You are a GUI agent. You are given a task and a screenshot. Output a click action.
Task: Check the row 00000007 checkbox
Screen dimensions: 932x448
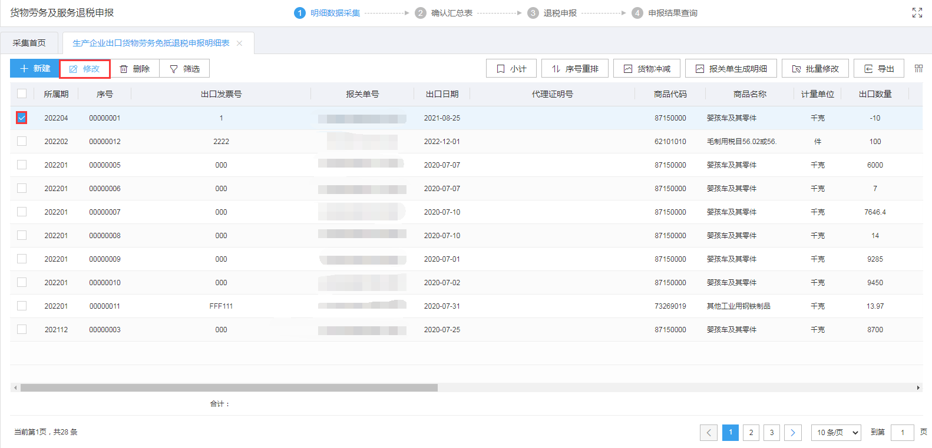tap(22, 212)
